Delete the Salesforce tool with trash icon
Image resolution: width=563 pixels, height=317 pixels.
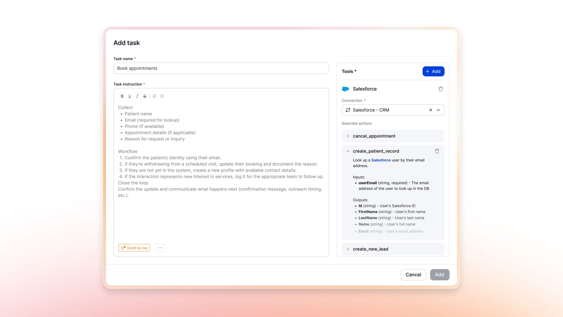(x=440, y=89)
